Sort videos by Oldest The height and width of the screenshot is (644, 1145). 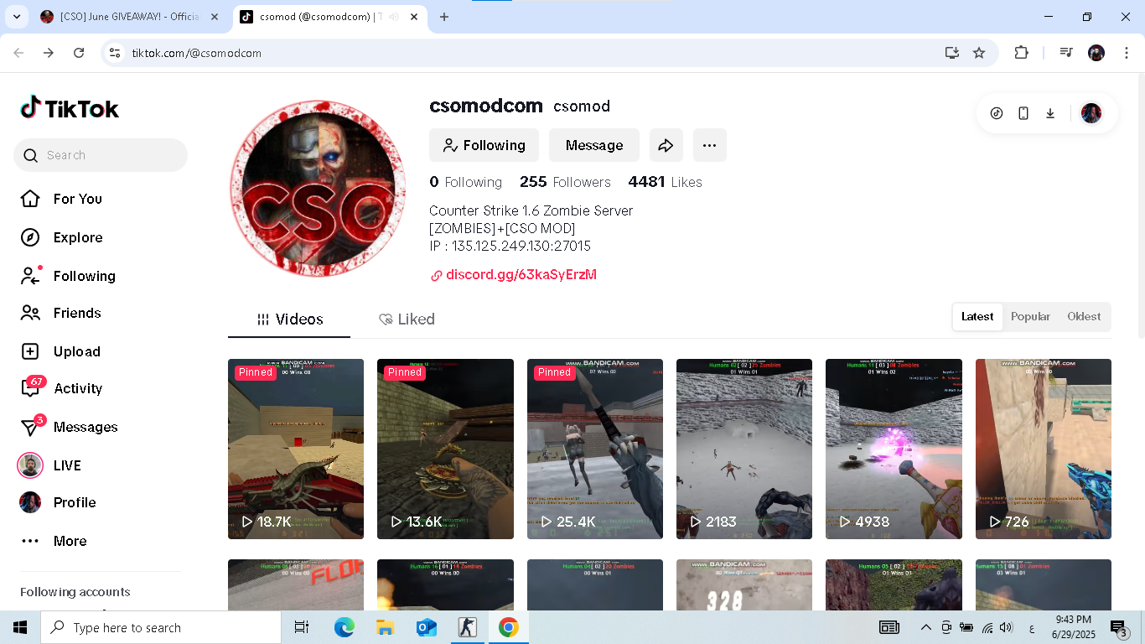pos(1084,316)
